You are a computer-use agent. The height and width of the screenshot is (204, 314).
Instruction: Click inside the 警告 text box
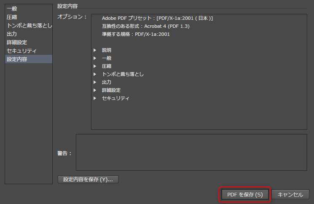point(191,152)
